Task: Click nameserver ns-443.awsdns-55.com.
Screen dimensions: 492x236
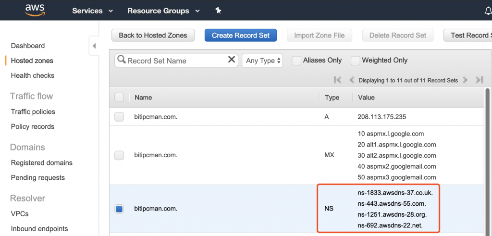Action: 392,204
